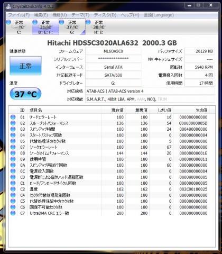This screenshot has height=254, width=222.
Task: Click the Hitachi HDS5C3020ALA632 disk title
Action: click(x=112, y=43)
